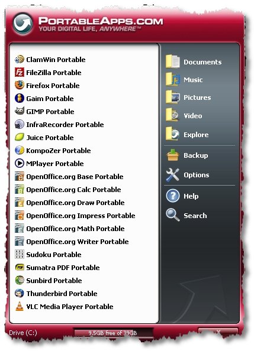Click the KompoZer Portable globe icon
Image resolution: width=254 pixels, height=351 pixels.
point(20,150)
